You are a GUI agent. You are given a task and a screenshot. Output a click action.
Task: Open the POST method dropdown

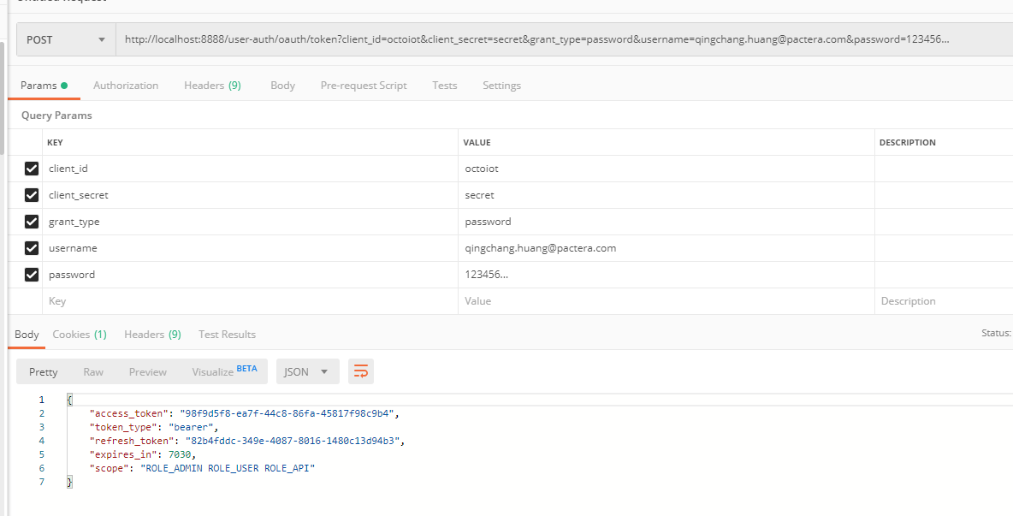click(66, 39)
